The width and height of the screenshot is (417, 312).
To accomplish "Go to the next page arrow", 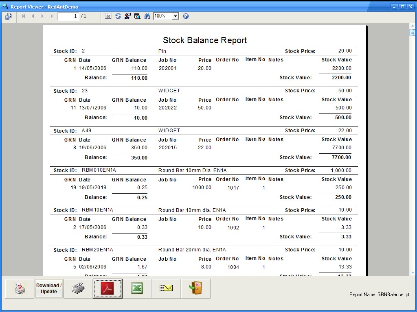I will point(42,16).
